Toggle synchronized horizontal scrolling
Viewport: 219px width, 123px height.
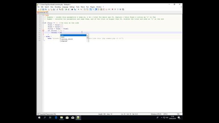click(87, 9)
